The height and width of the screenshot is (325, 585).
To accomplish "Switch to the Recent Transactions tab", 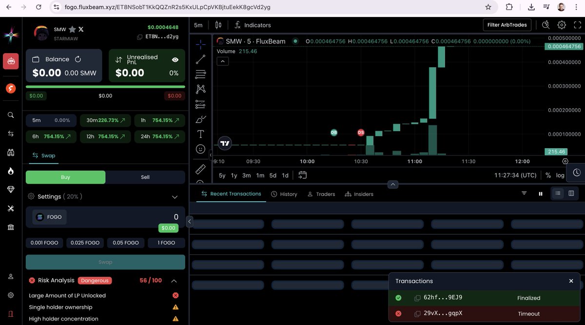I will tap(231, 194).
